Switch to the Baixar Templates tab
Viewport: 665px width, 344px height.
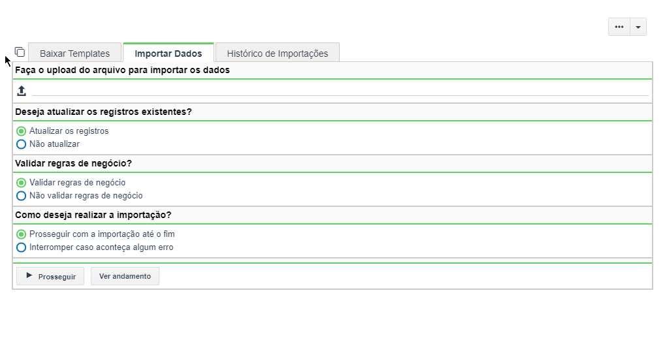click(x=74, y=54)
